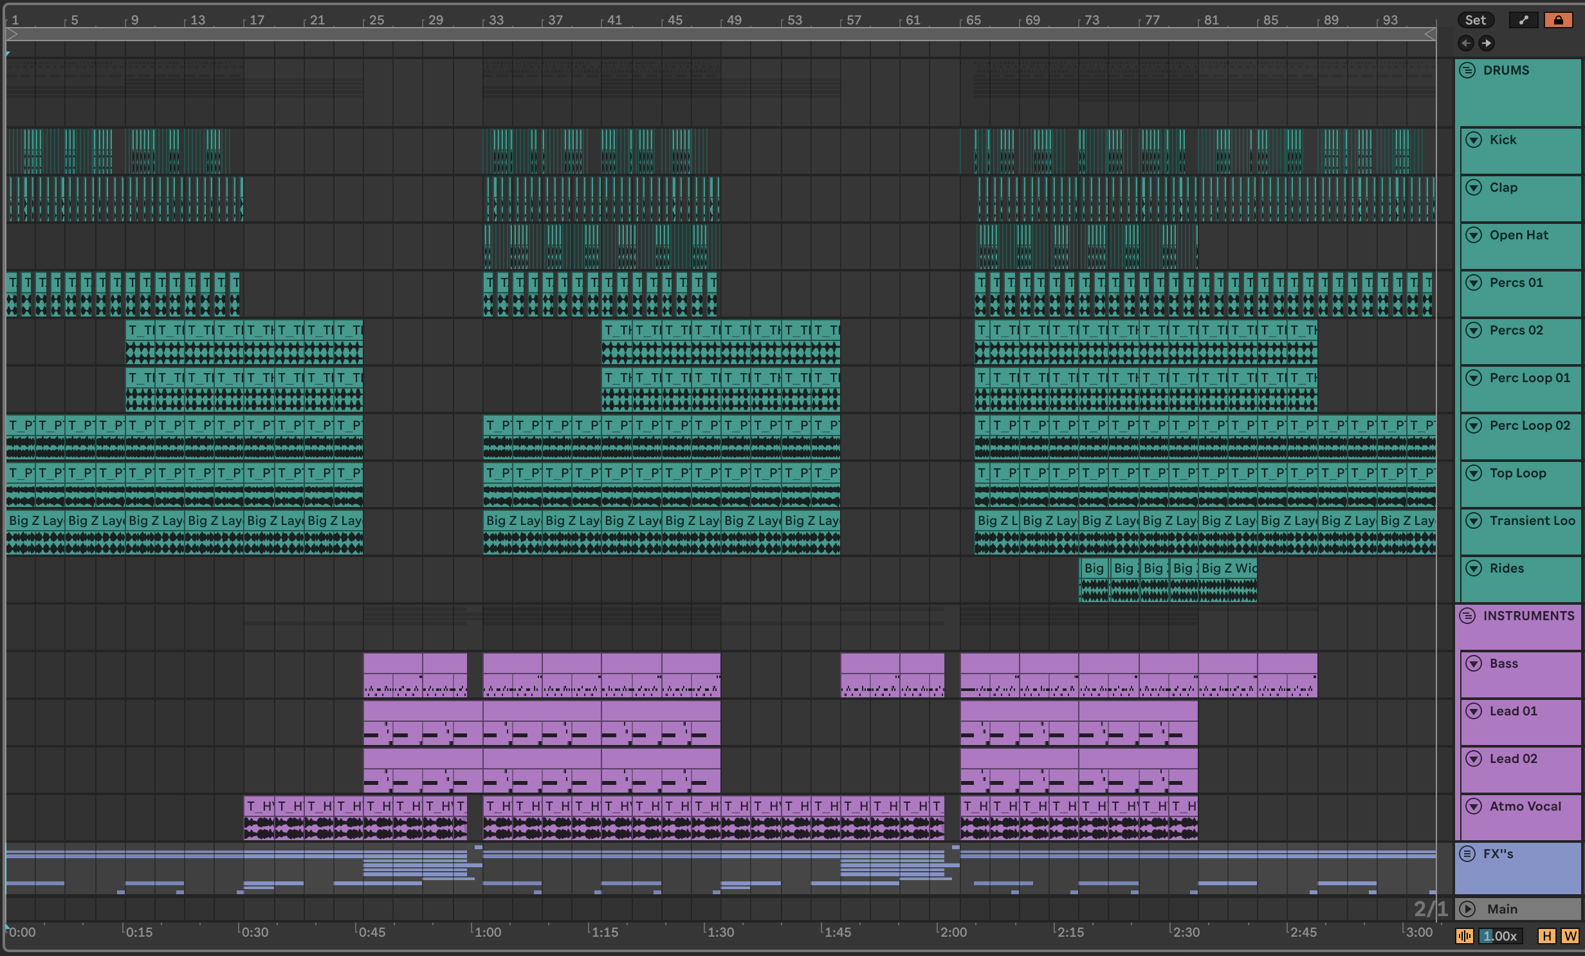Fold the Clap track arrow
The height and width of the screenshot is (956, 1585).
1474,187
